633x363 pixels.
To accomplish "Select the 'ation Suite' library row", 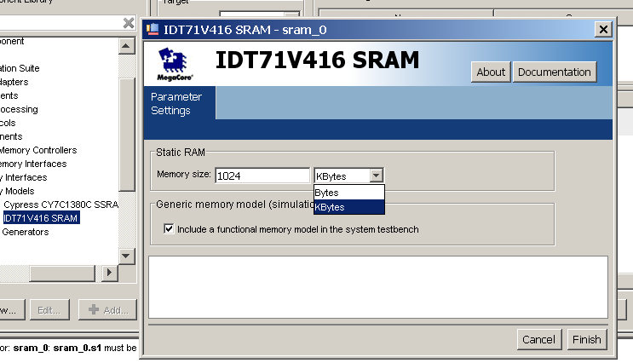I will click(x=20, y=68).
